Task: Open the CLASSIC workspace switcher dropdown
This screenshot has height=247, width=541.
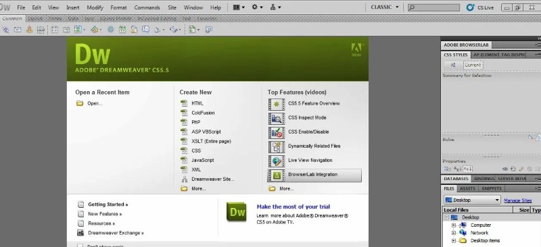Action: click(385, 7)
